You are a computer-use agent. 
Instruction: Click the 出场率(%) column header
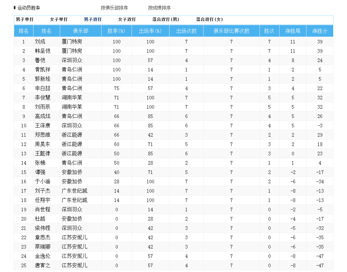tap(150, 31)
